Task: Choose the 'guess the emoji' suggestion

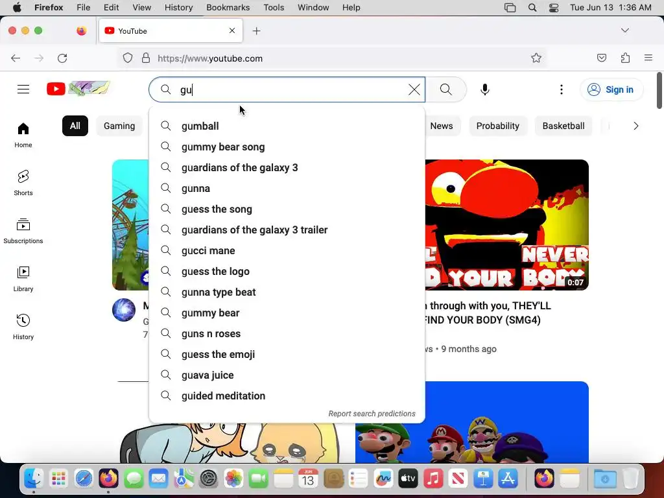Action: (287, 355)
